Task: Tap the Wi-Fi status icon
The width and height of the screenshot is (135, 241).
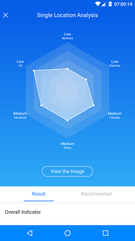Action: pyautogui.click(x=98, y=4)
